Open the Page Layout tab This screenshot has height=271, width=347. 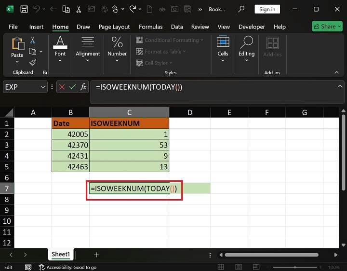point(114,27)
